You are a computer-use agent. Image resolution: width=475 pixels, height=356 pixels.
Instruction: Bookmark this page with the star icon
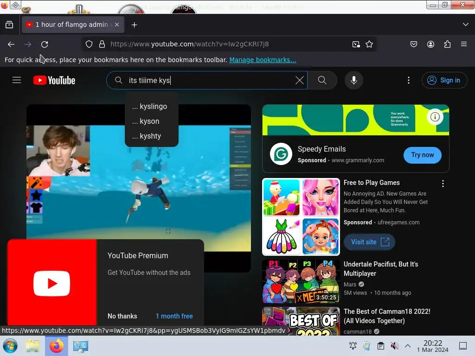coord(369,44)
